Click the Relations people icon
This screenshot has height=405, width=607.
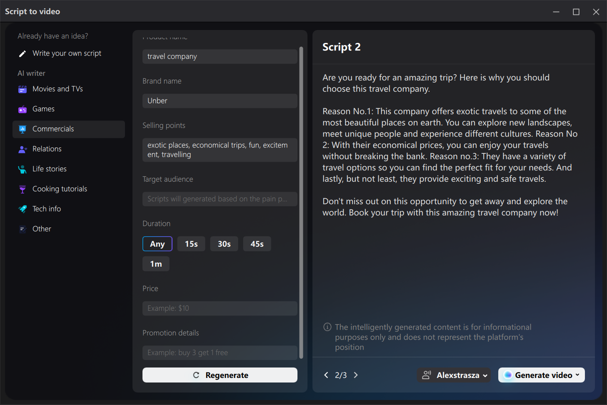[22, 149]
